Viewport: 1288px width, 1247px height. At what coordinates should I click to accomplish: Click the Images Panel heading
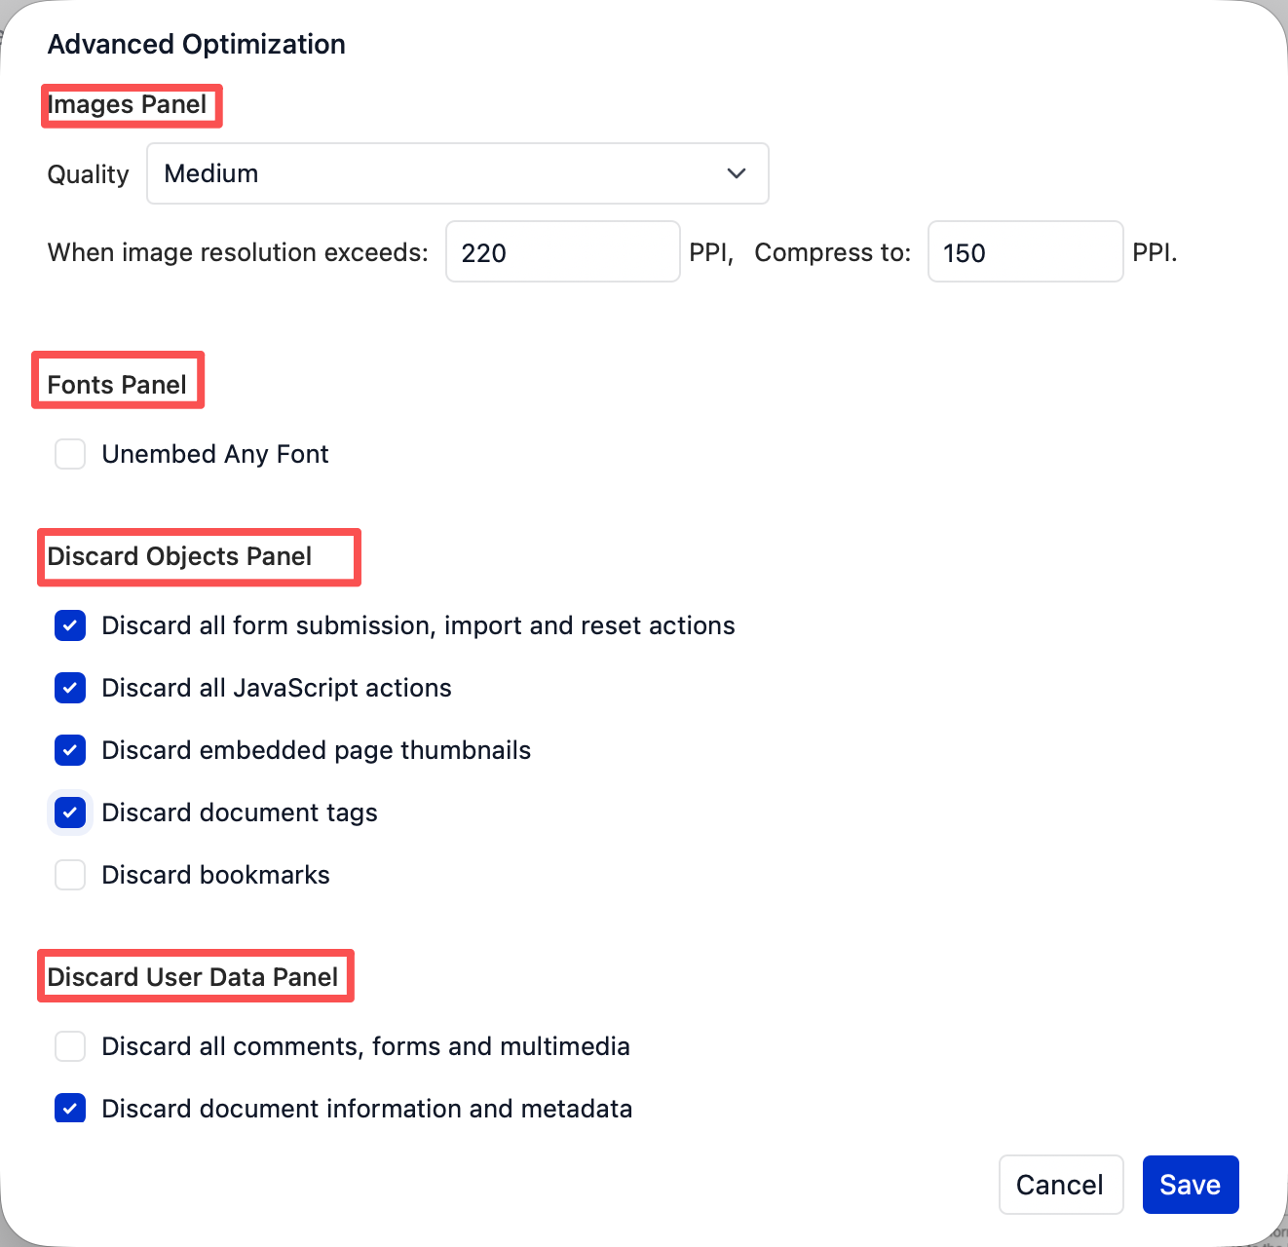(128, 104)
